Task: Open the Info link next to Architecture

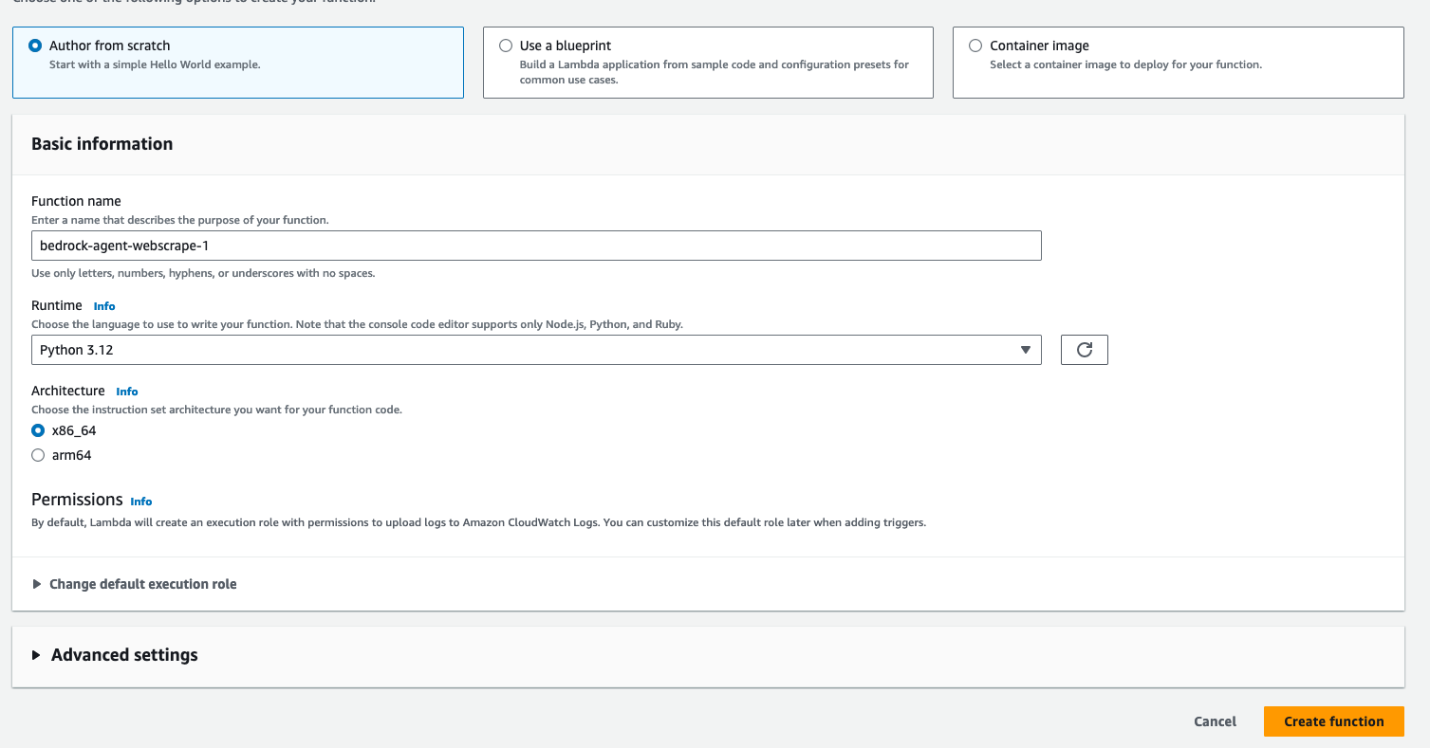Action: tap(127, 392)
